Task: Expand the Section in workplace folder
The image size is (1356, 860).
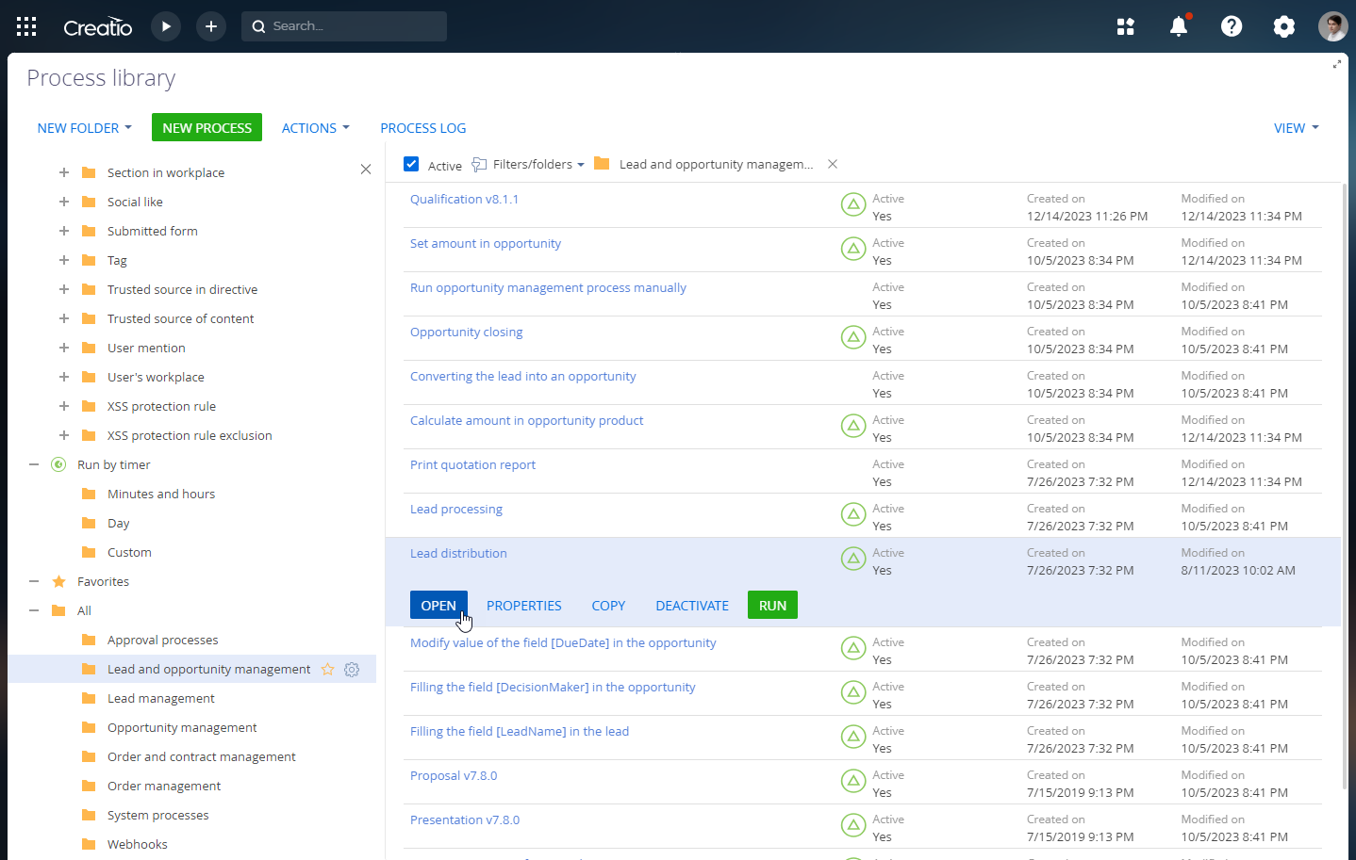Action: [64, 172]
